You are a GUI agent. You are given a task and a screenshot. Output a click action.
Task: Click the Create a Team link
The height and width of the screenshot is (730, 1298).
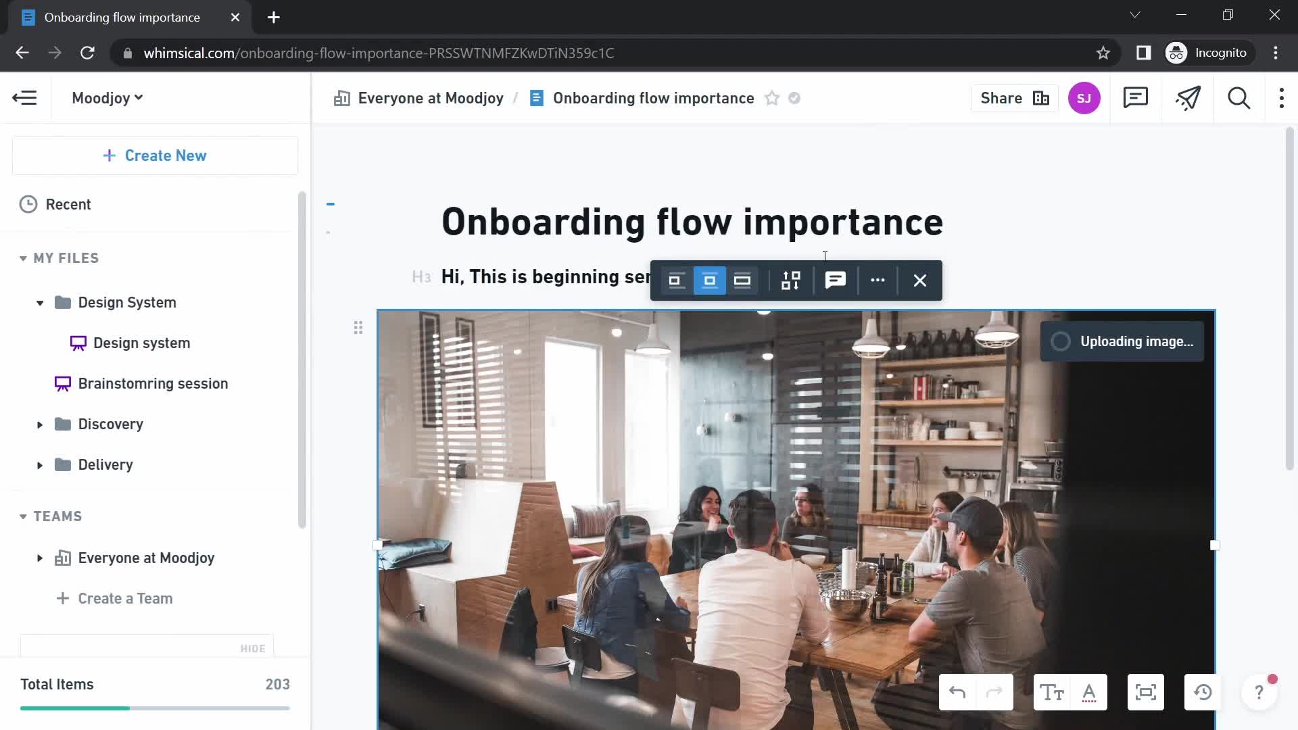pyautogui.click(x=125, y=598)
